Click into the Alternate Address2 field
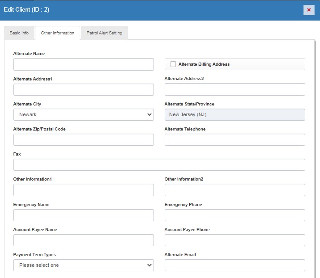The image size is (320, 278). click(x=235, y=89)
